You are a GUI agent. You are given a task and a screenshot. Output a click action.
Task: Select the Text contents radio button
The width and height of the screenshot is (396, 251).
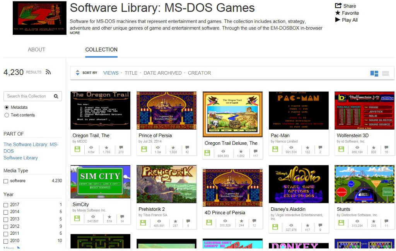[7, 115]
